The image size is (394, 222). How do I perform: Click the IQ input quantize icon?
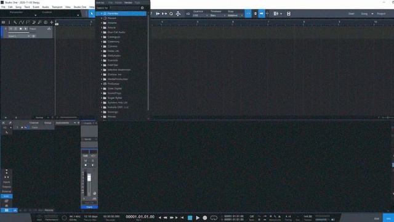[188, 14]
